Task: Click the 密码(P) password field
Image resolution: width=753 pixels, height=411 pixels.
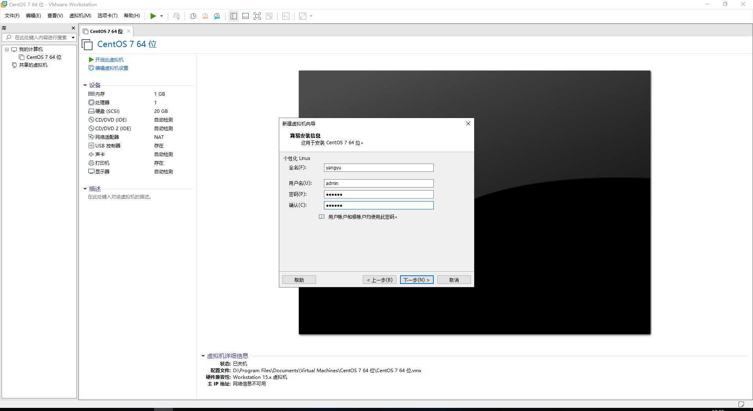Action: (x=378, y=195)
